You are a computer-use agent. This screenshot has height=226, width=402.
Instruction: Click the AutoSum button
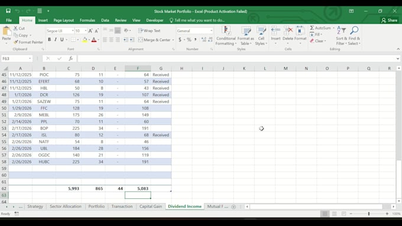[x=320, y=28]
